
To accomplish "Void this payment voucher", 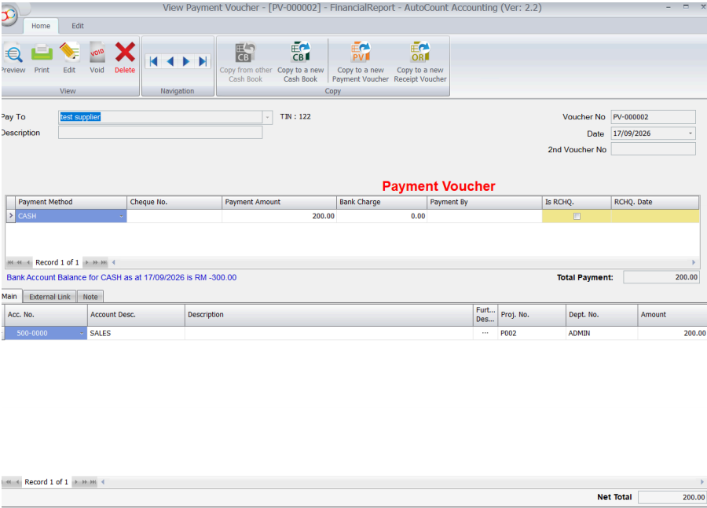I will 97,58.
